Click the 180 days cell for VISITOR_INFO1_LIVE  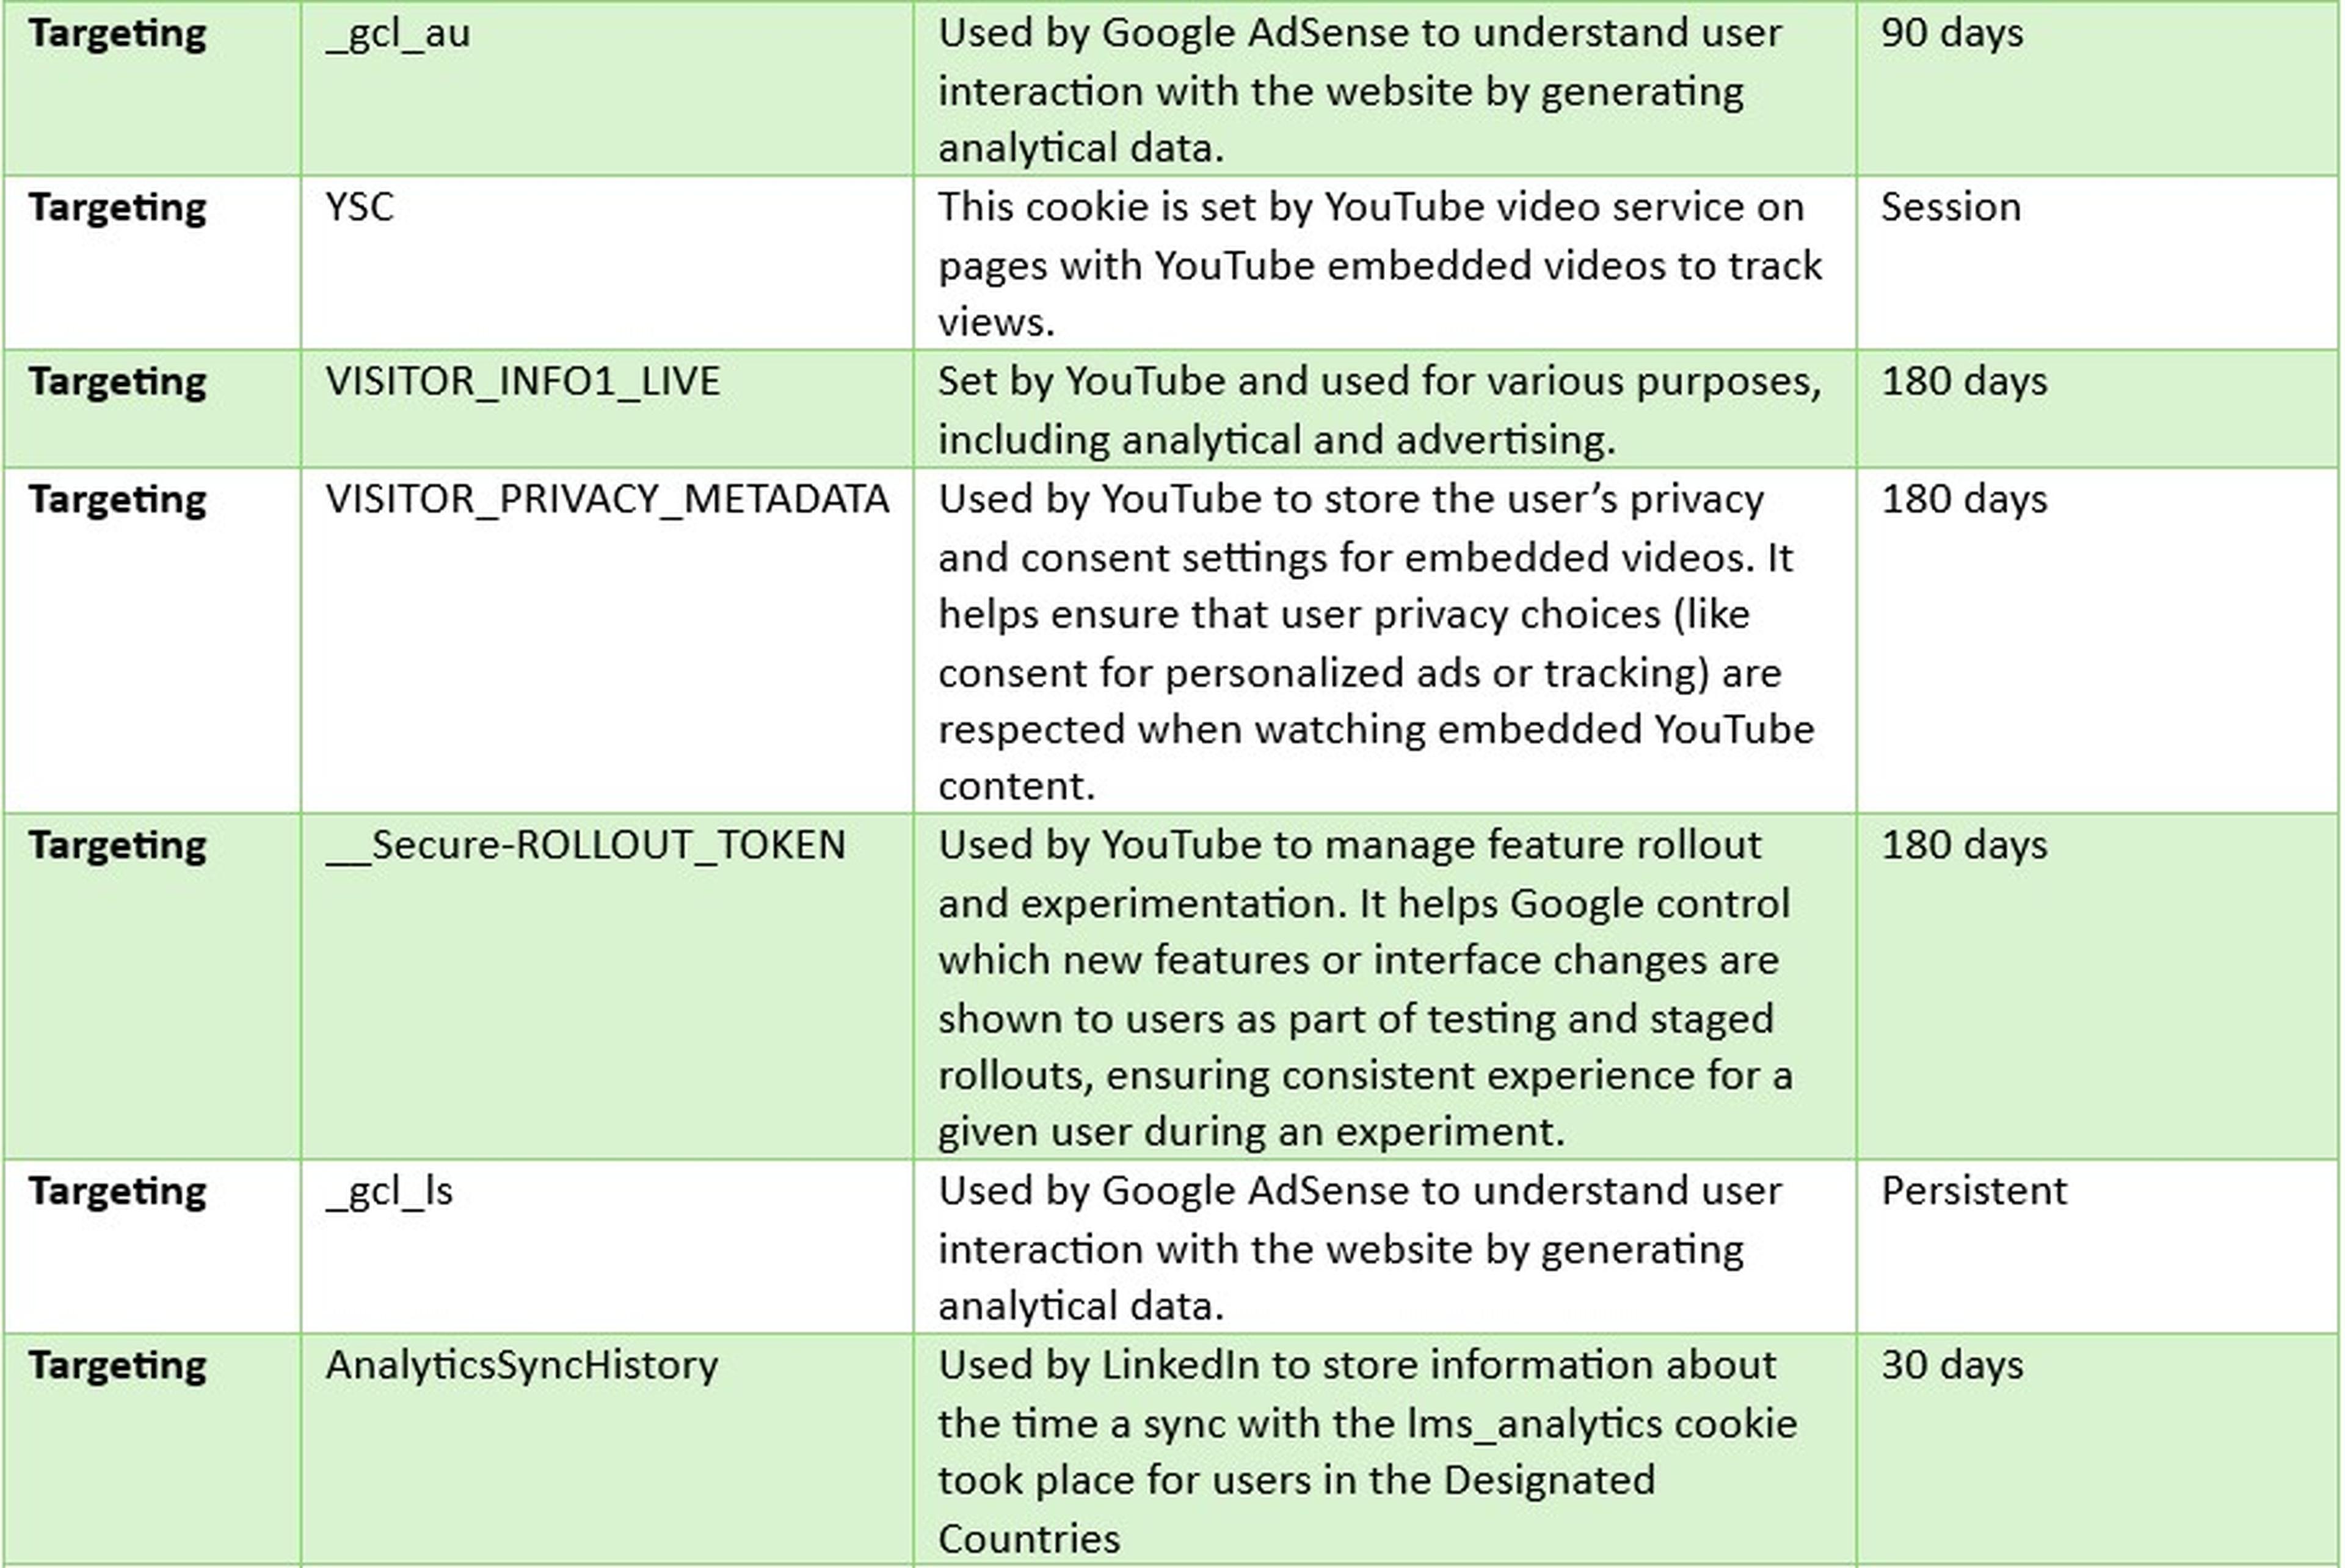1963,382
